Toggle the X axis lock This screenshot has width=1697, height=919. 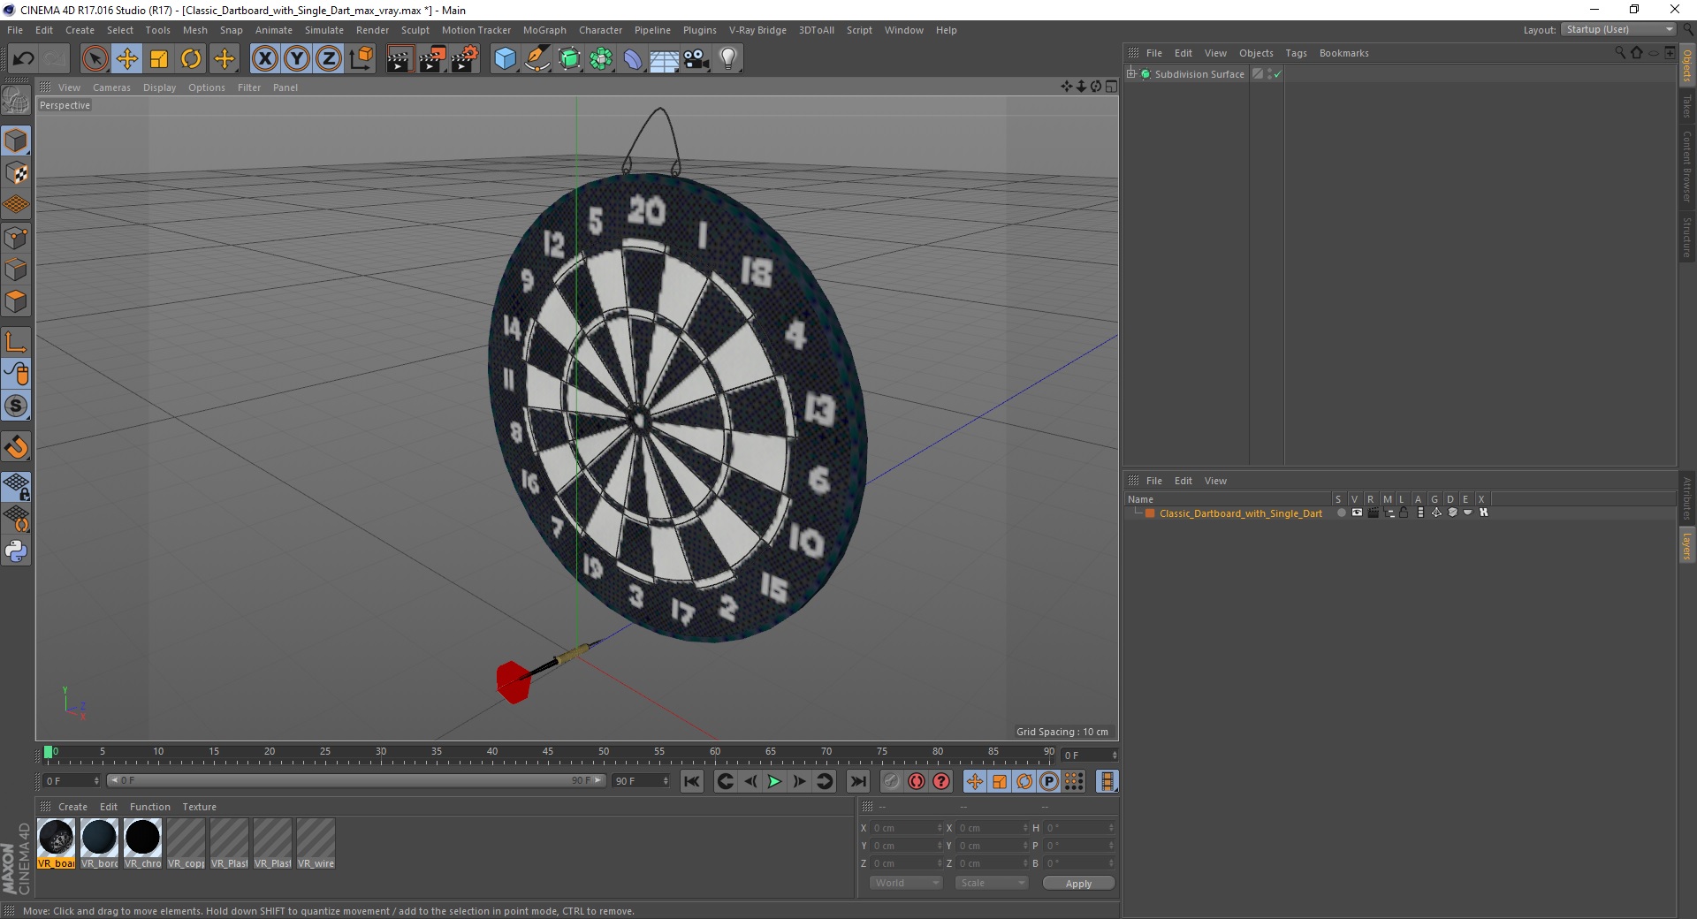tap(264, 59)
